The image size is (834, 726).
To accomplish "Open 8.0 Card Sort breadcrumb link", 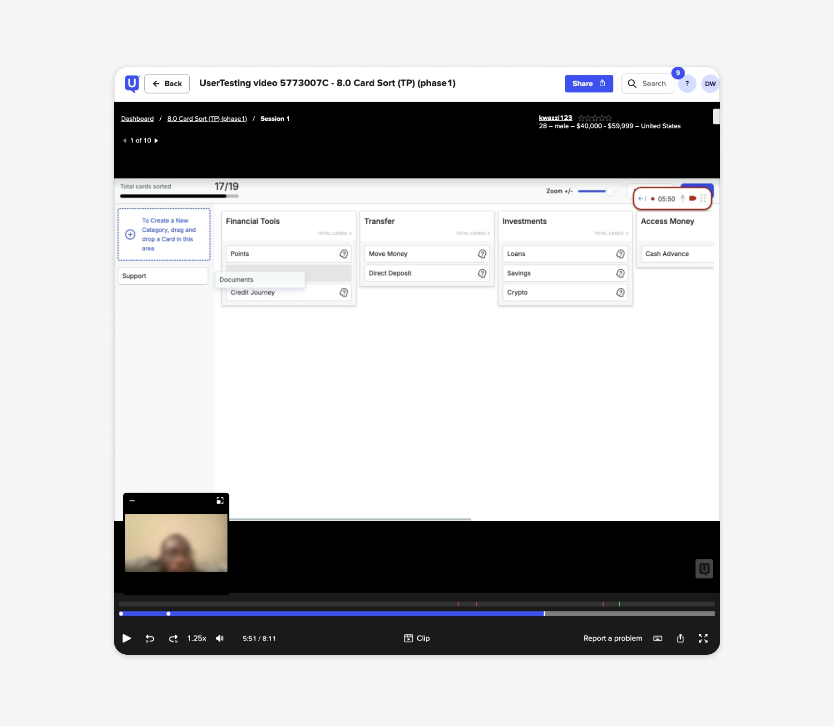I will click(207, 119).
